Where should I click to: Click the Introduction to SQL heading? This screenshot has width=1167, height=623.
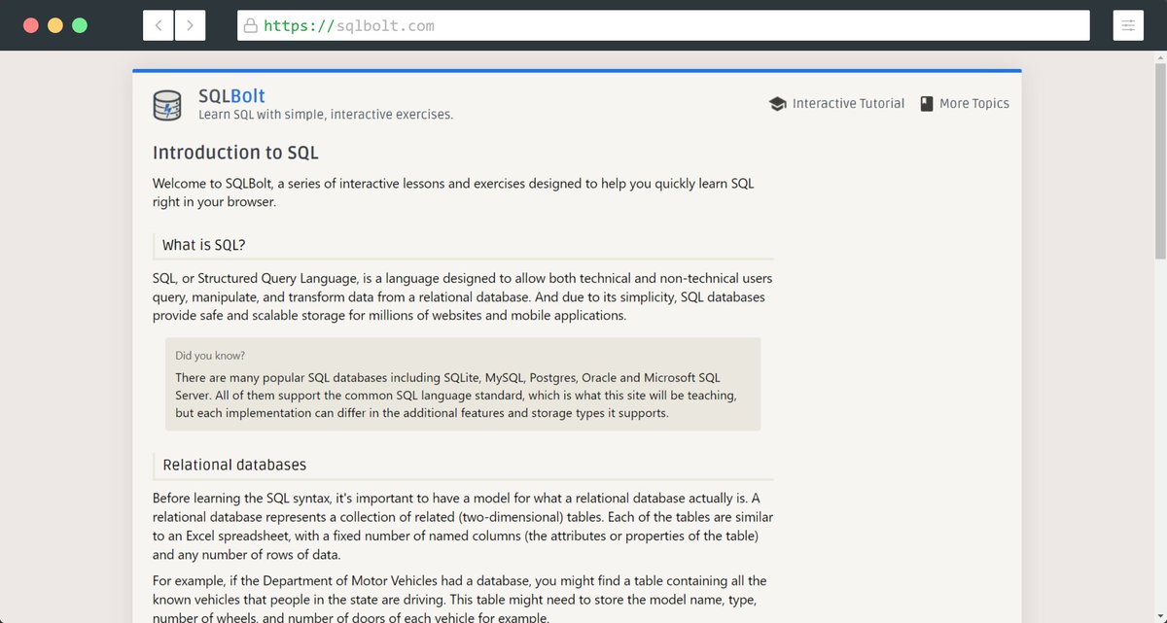[x=235, y=153]
